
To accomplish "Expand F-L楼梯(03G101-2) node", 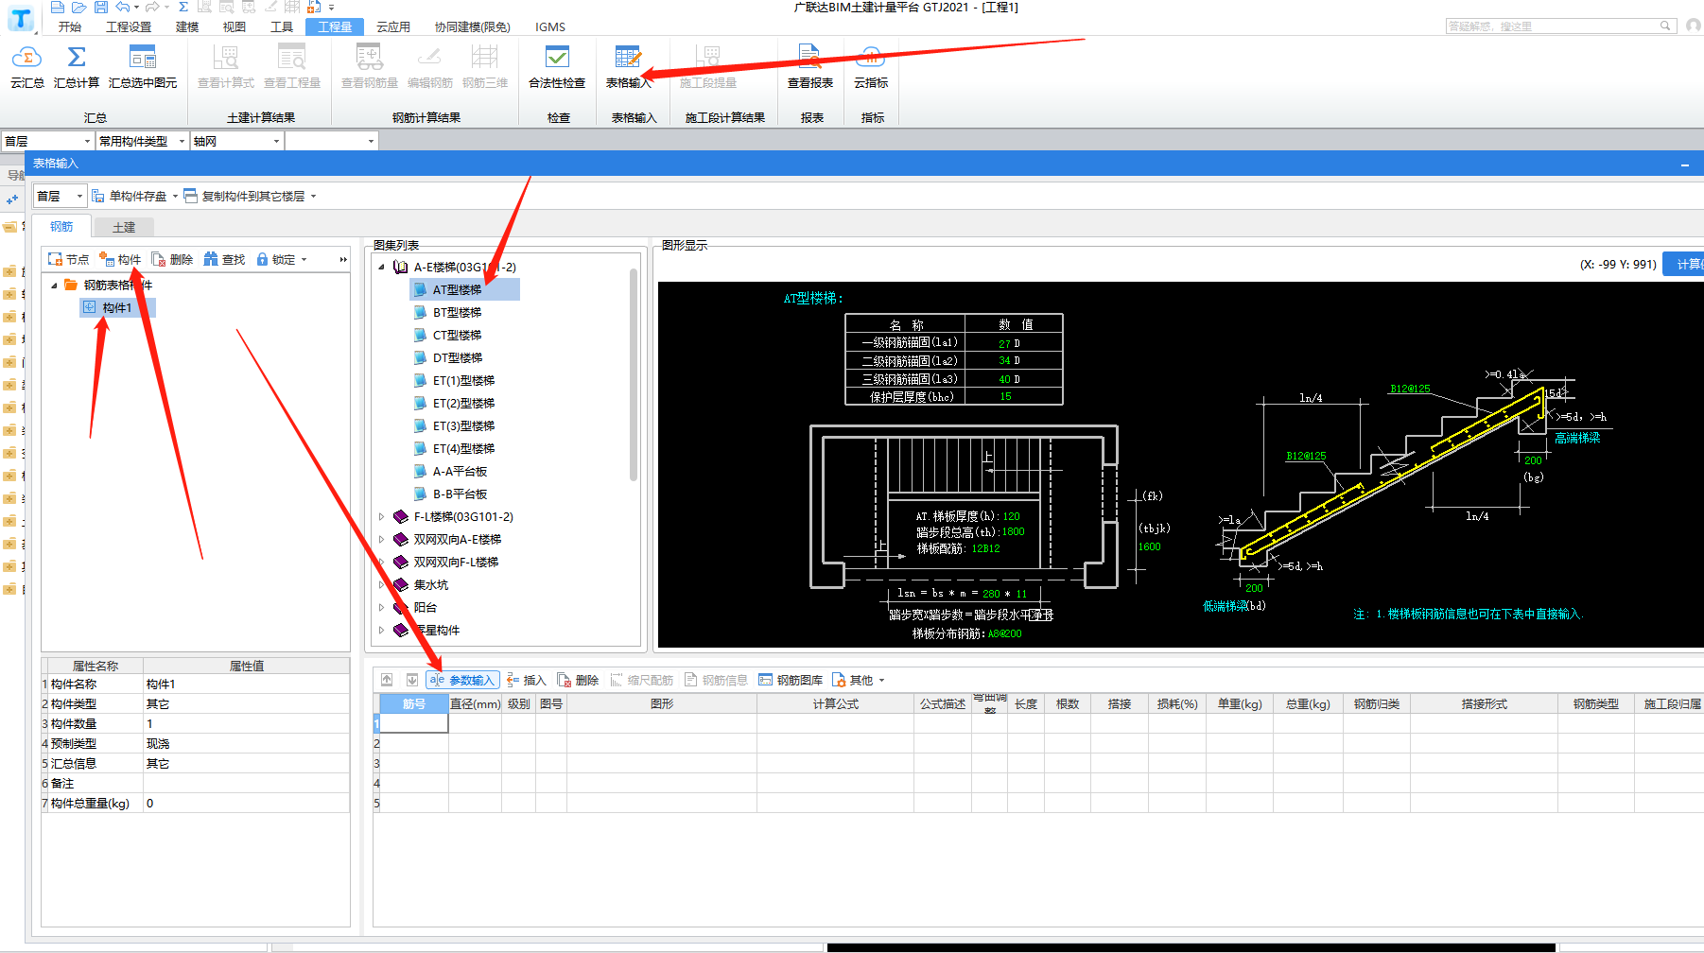I will click(382, 516).
